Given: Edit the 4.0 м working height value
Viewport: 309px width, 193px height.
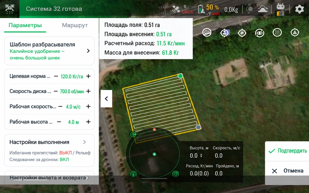Looking at the screenshot, I should [73, 122].
